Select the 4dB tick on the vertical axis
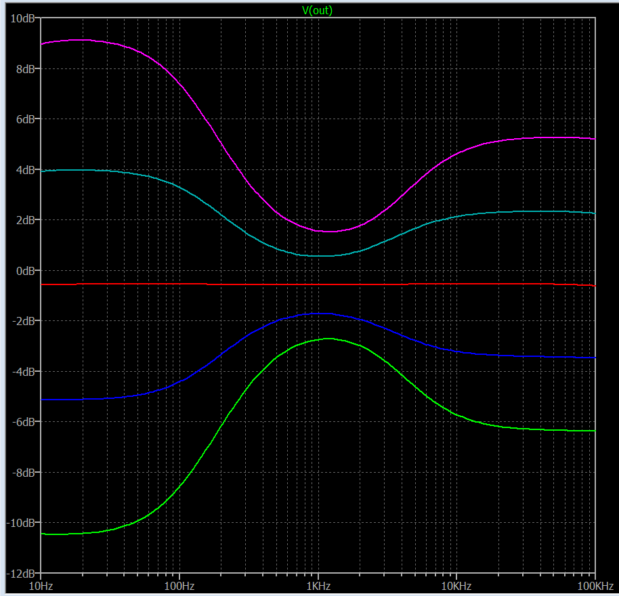Screen dimensions: 619x596 point(26,170)
